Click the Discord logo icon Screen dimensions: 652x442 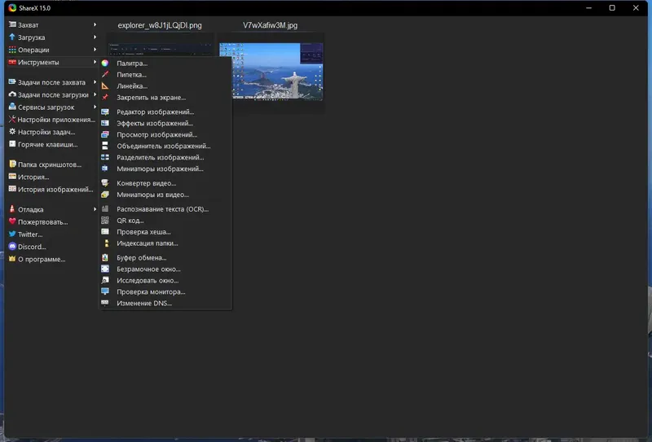pyautogui.click(x=12, y=247)
